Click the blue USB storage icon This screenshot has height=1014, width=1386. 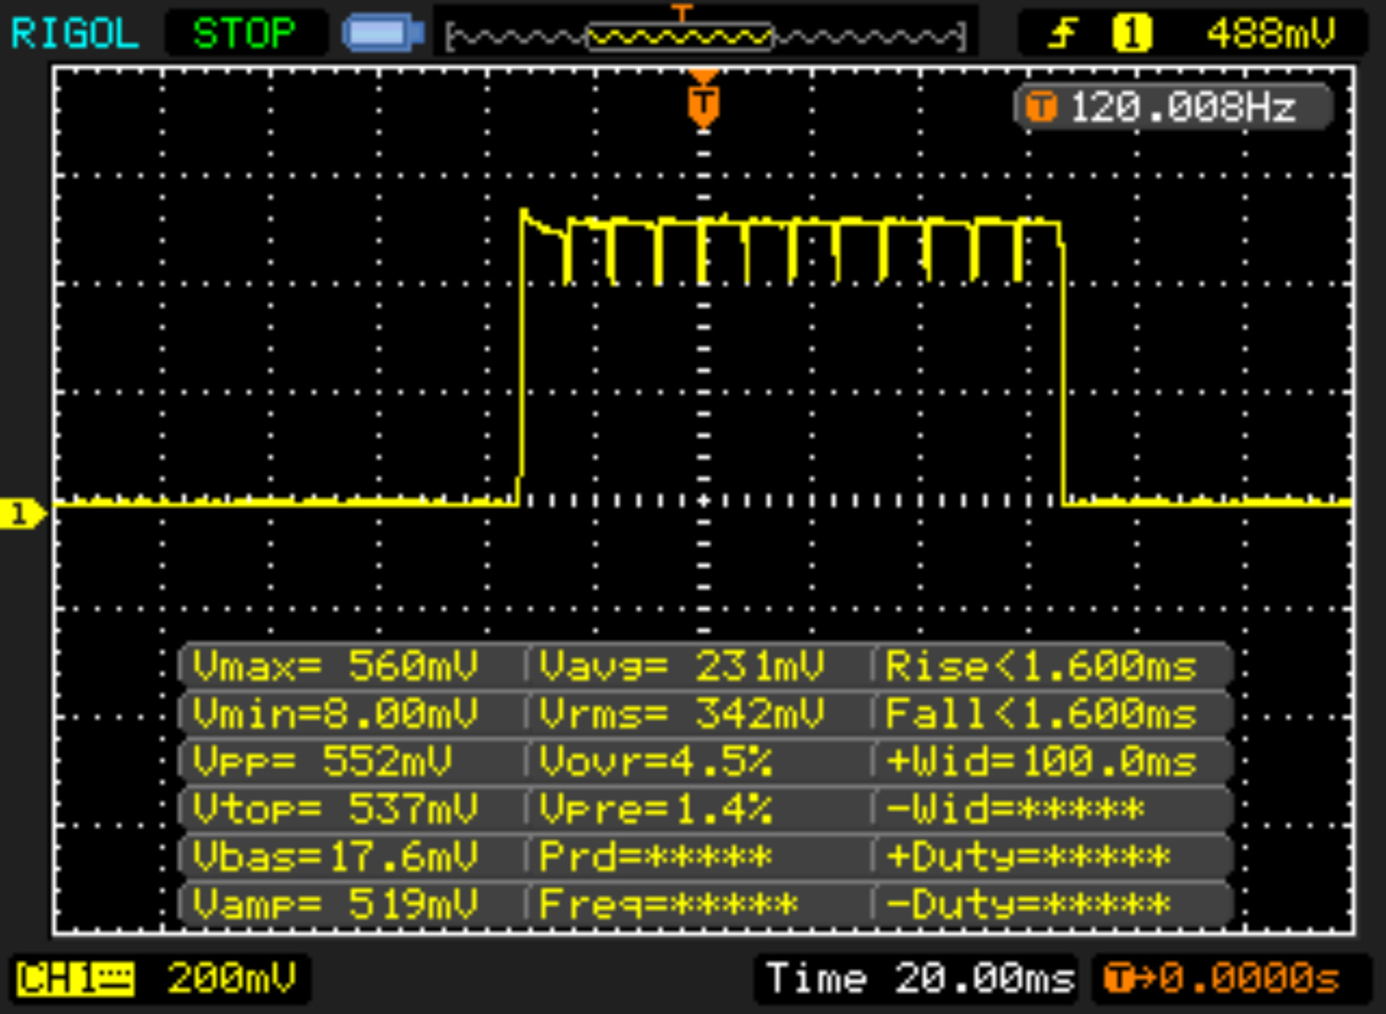pyautogui.click(x=383, y=34)
